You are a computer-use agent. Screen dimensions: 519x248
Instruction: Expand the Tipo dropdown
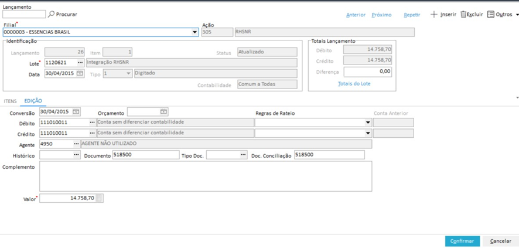click(x=128, y=73)
